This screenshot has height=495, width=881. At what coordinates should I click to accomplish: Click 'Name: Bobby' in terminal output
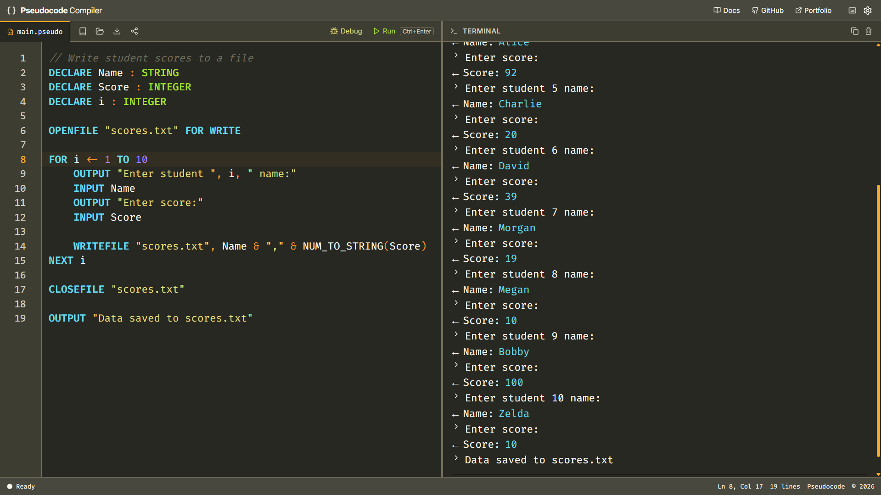(496, 352)
